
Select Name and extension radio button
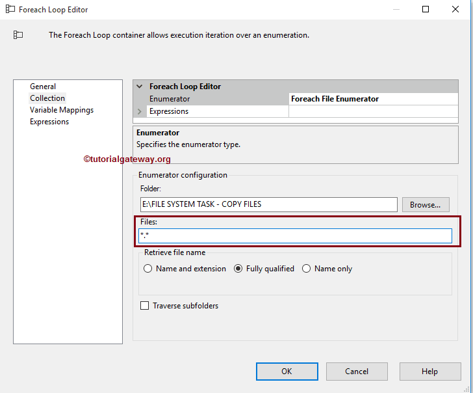point(148,269)
